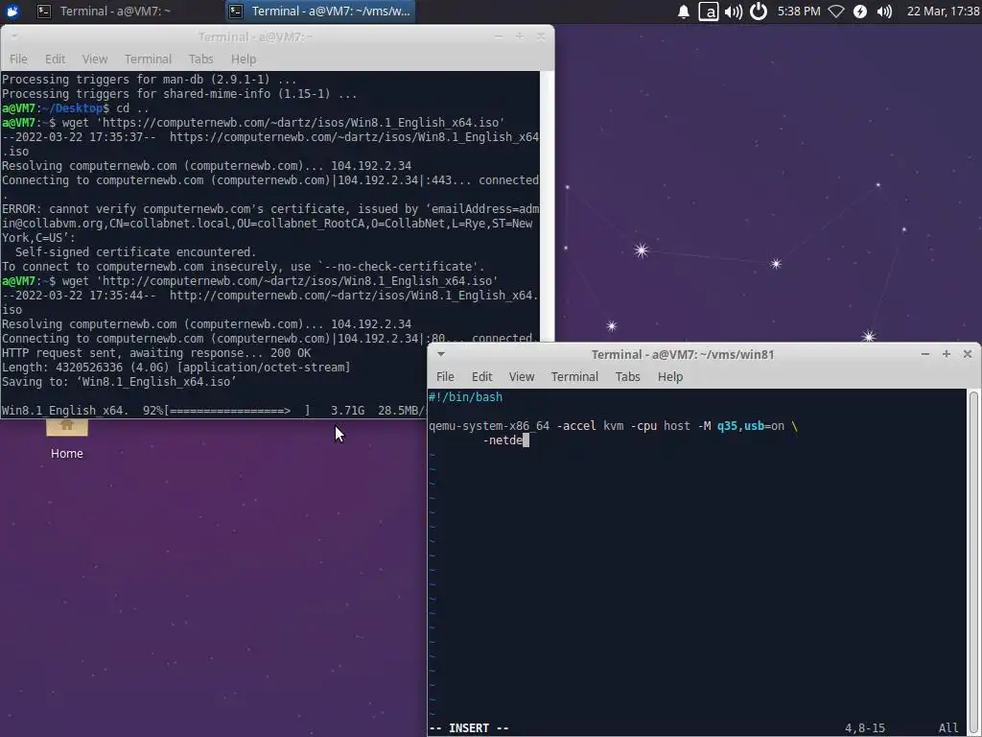Open File menu in ~/vms/win81 terminal
The width and height of the screenshot is (982, 737).
445,376
